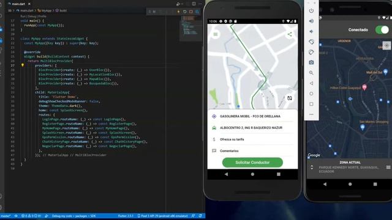Tap the Gasolinera Mobil origin field
Viewport: 392px width, 220px height.
[252, 116]
